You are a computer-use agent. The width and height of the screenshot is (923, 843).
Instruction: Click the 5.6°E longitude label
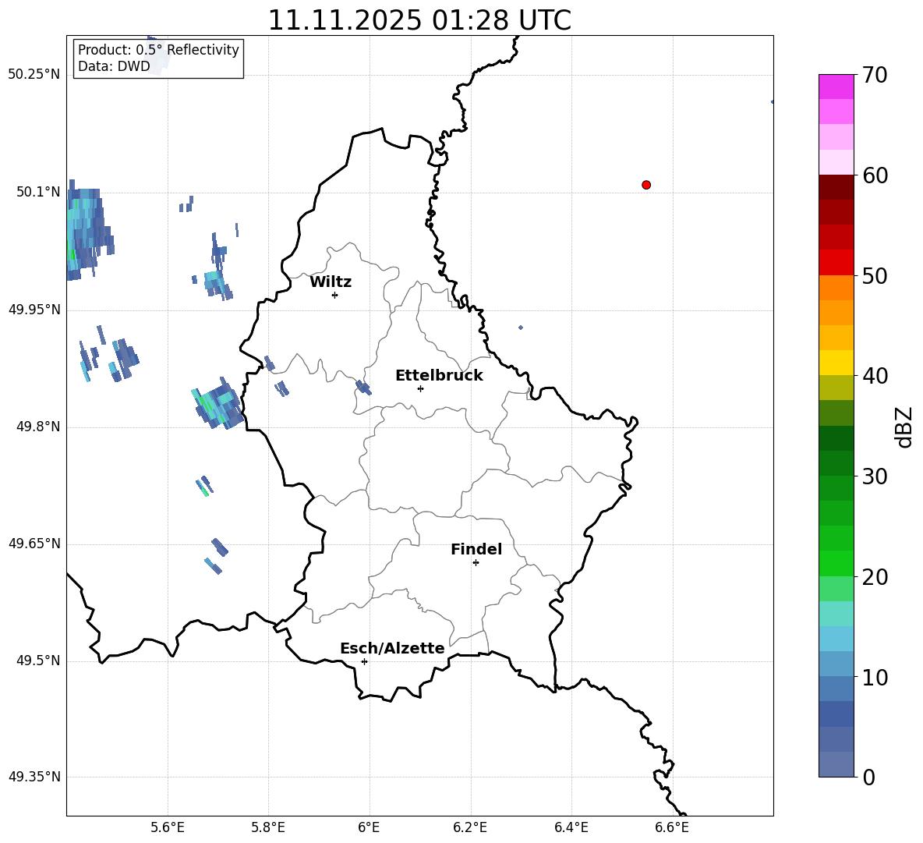coord(168,827)
